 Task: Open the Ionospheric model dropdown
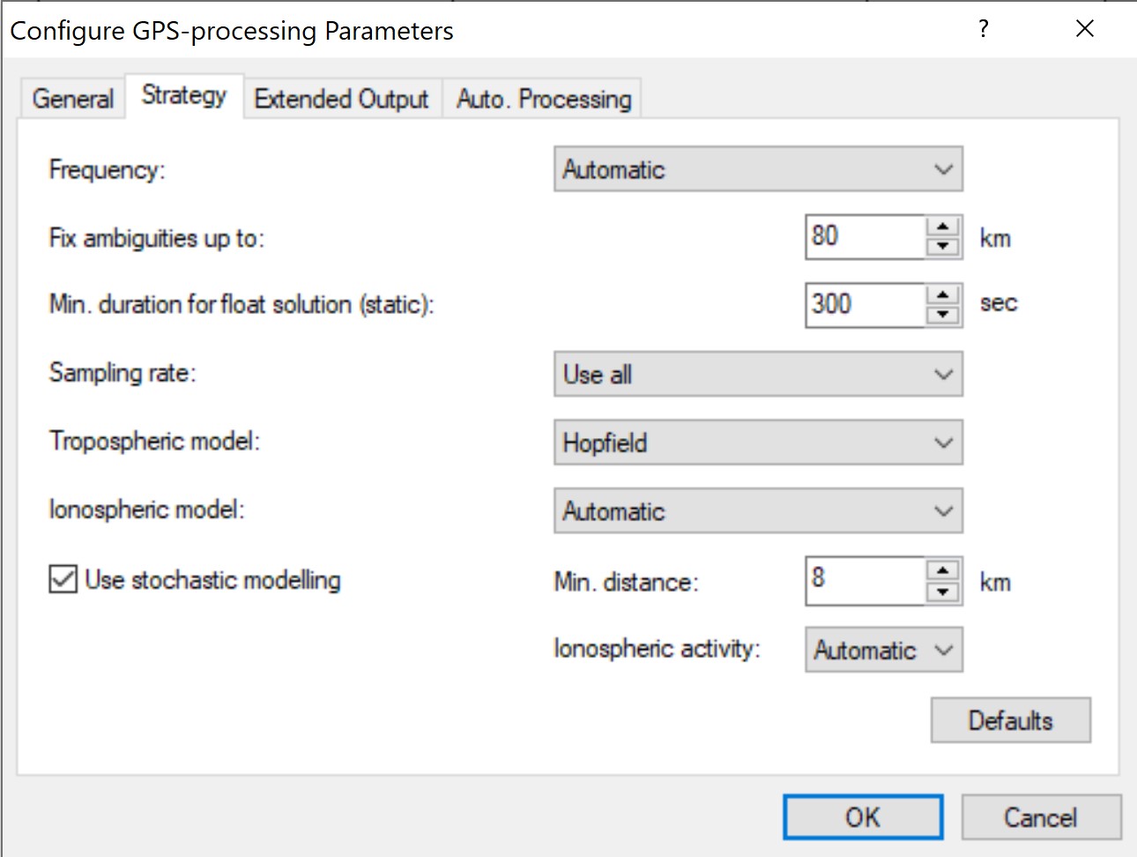coord(758,511)
